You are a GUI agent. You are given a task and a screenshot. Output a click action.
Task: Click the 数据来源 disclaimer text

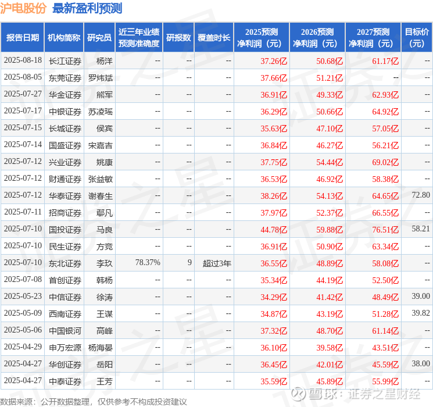coord(94,401)
